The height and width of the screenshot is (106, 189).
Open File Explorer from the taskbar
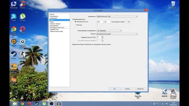pos(15,104)
